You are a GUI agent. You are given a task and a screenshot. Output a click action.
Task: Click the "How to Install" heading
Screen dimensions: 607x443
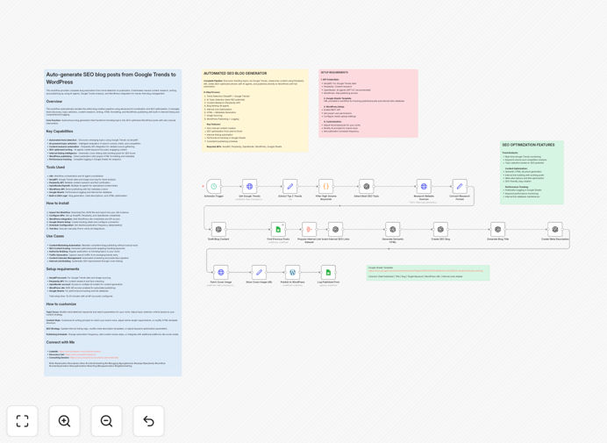click(x=58, y=203)
